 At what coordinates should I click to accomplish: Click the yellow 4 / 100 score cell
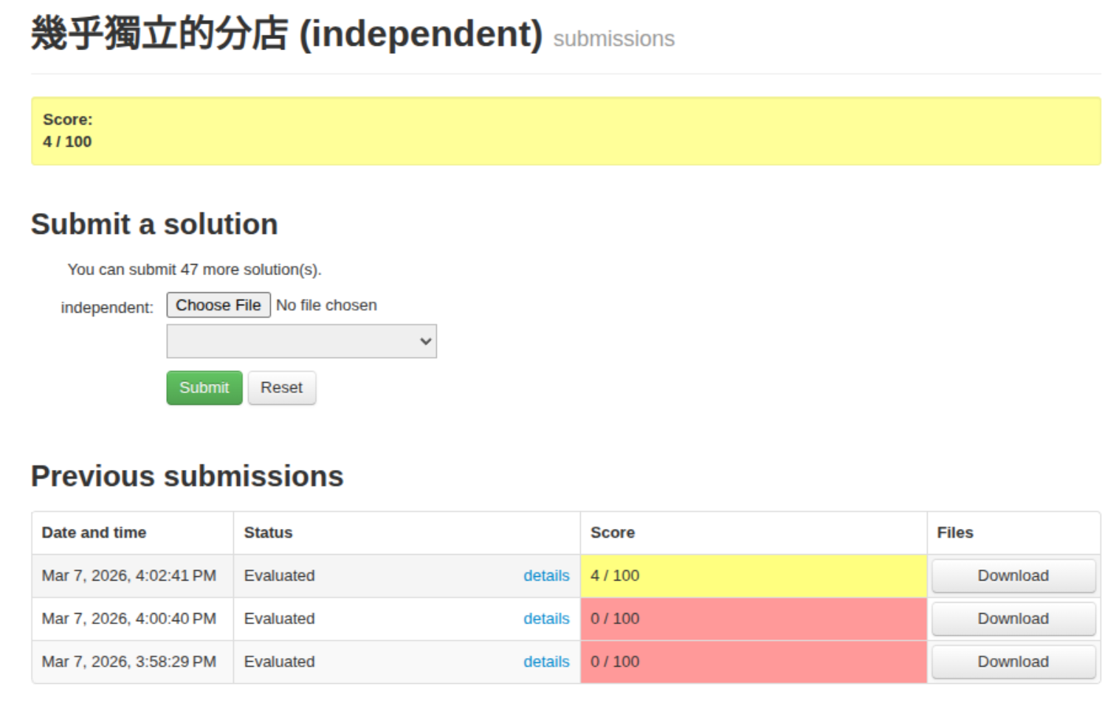tap(753, 576)
